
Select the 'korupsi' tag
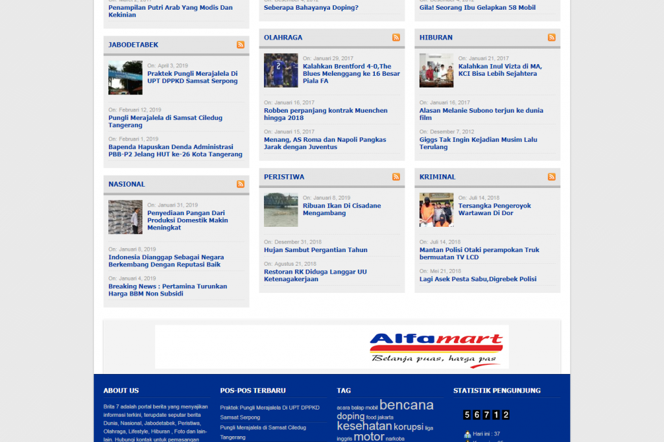409,426
